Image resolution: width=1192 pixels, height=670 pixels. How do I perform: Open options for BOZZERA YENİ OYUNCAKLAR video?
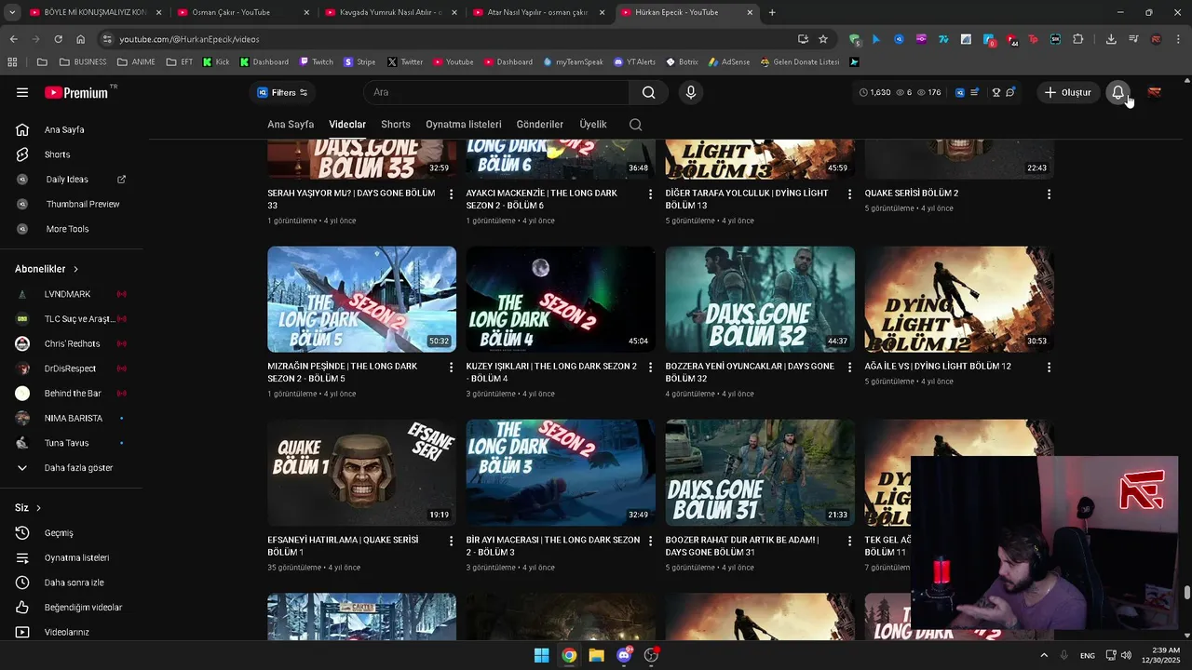coord(849,367)
